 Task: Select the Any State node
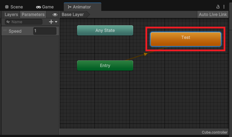105,31
